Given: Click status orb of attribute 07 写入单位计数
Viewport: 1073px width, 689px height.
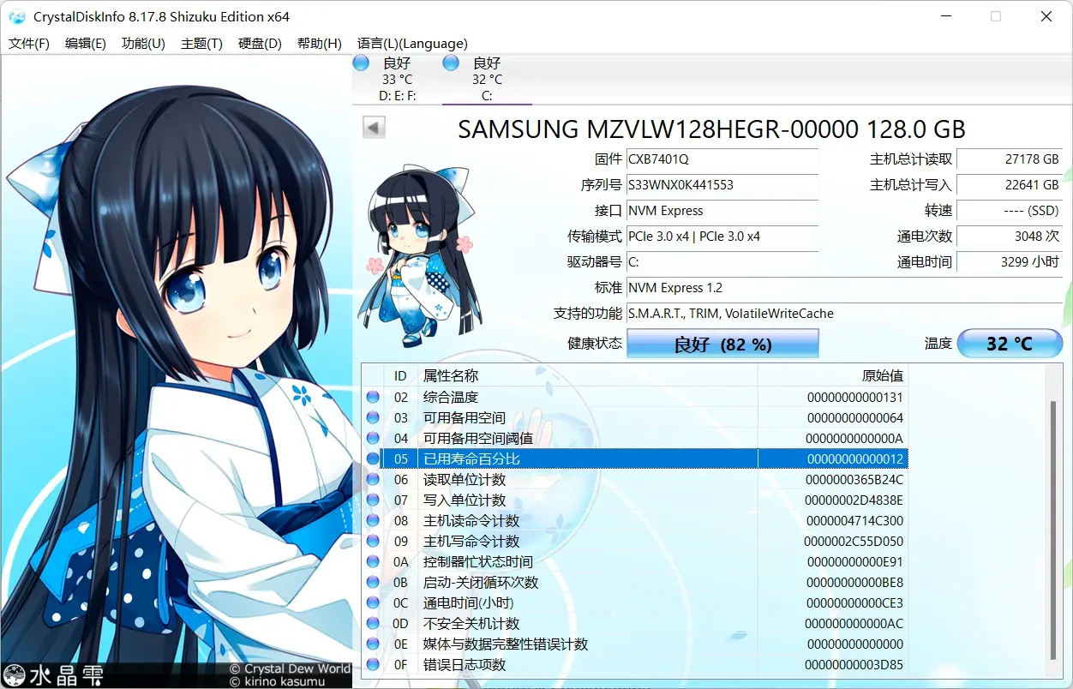Looking at the screenshot, I should (373, 500).
